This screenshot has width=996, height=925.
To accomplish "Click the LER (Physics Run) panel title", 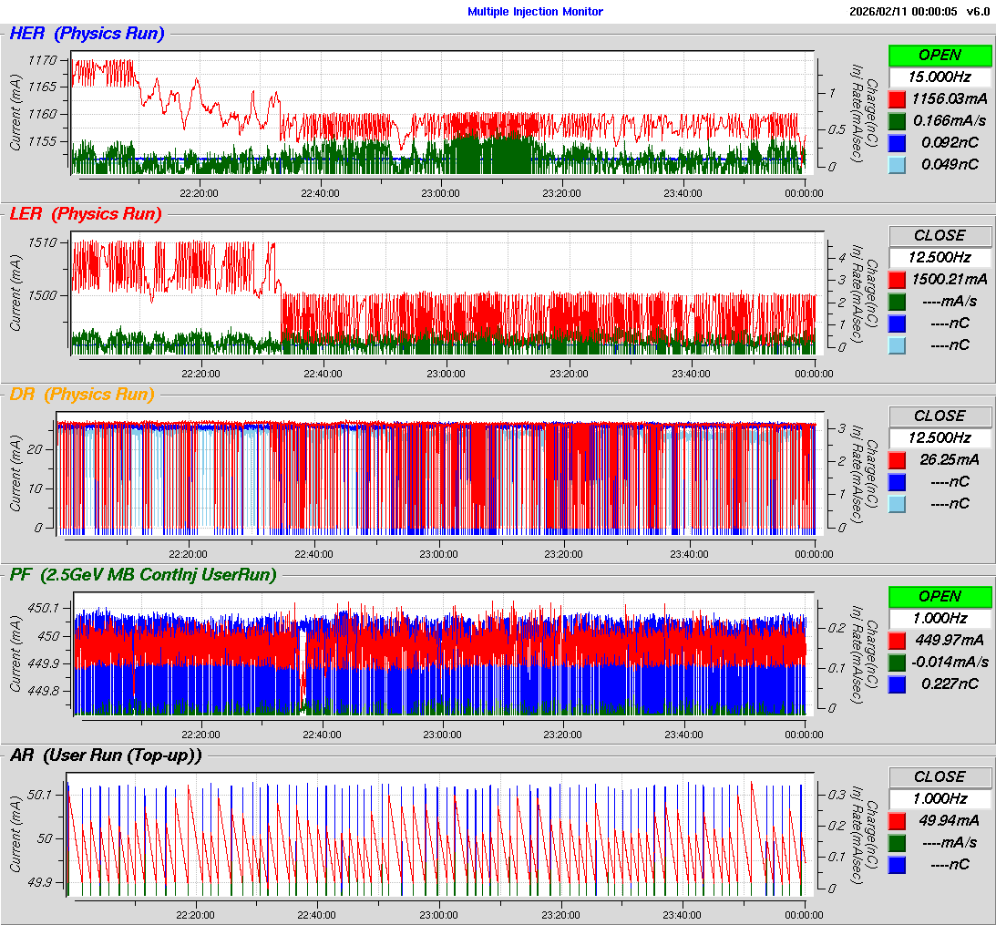I will coord(86,214).
